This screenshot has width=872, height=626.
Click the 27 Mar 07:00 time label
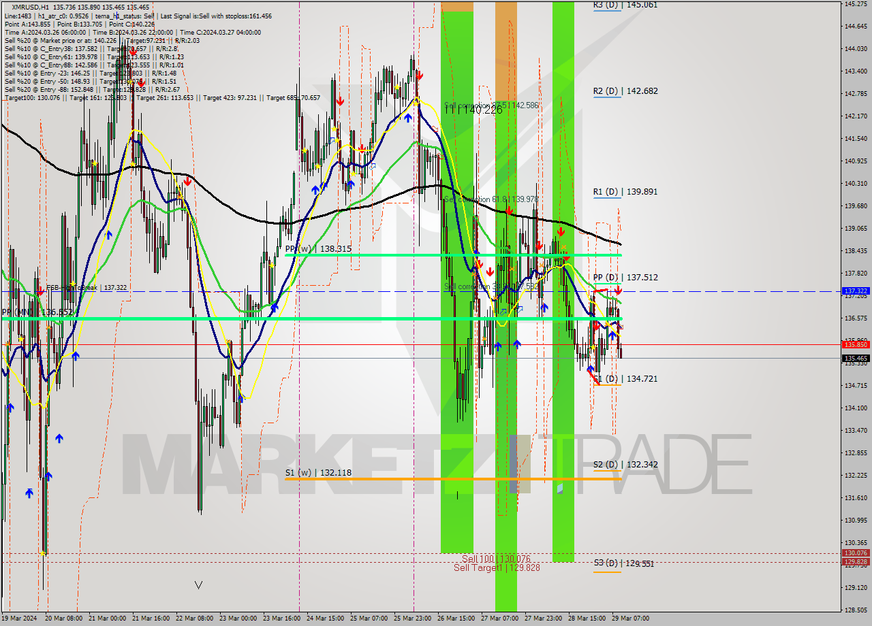pos(499,619)
